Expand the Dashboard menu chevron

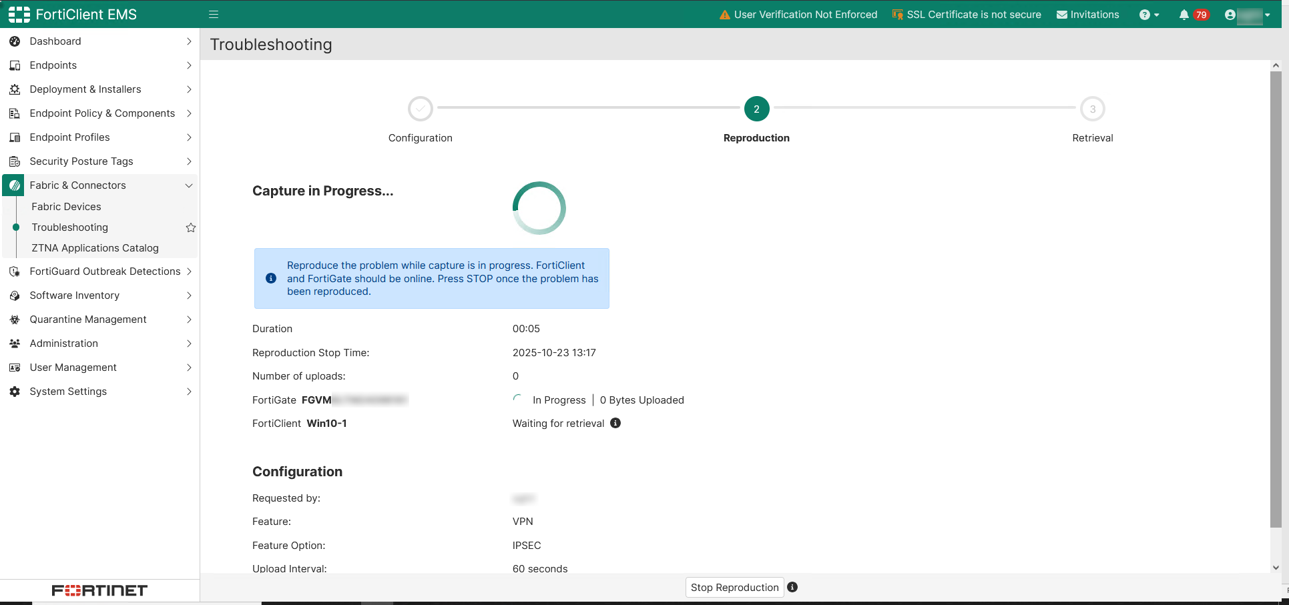click(x=189, y=41)
